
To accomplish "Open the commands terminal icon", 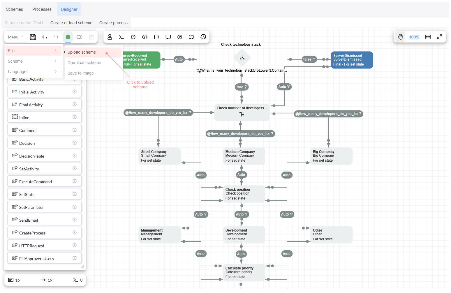I will (121, 37).
